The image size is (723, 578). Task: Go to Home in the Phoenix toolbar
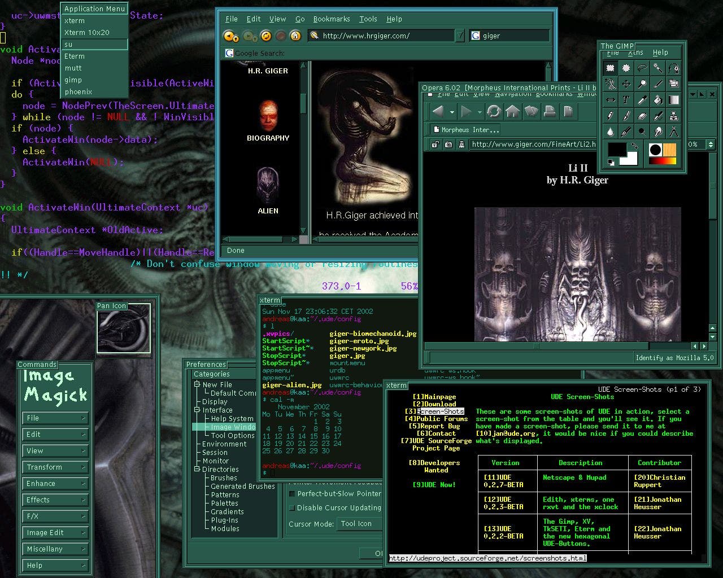(x=295, y=36)
